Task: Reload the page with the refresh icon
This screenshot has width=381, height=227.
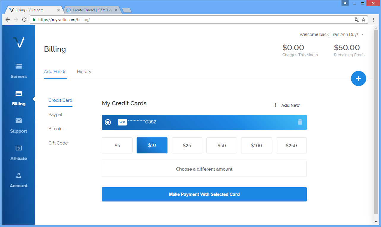Action: 24,20
